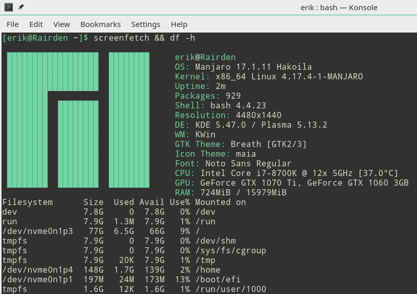Click the '77G' size of nvme0n1p3
Viewport: 417px width, 294px height.
pyautogui.click(x=96, y=231)
